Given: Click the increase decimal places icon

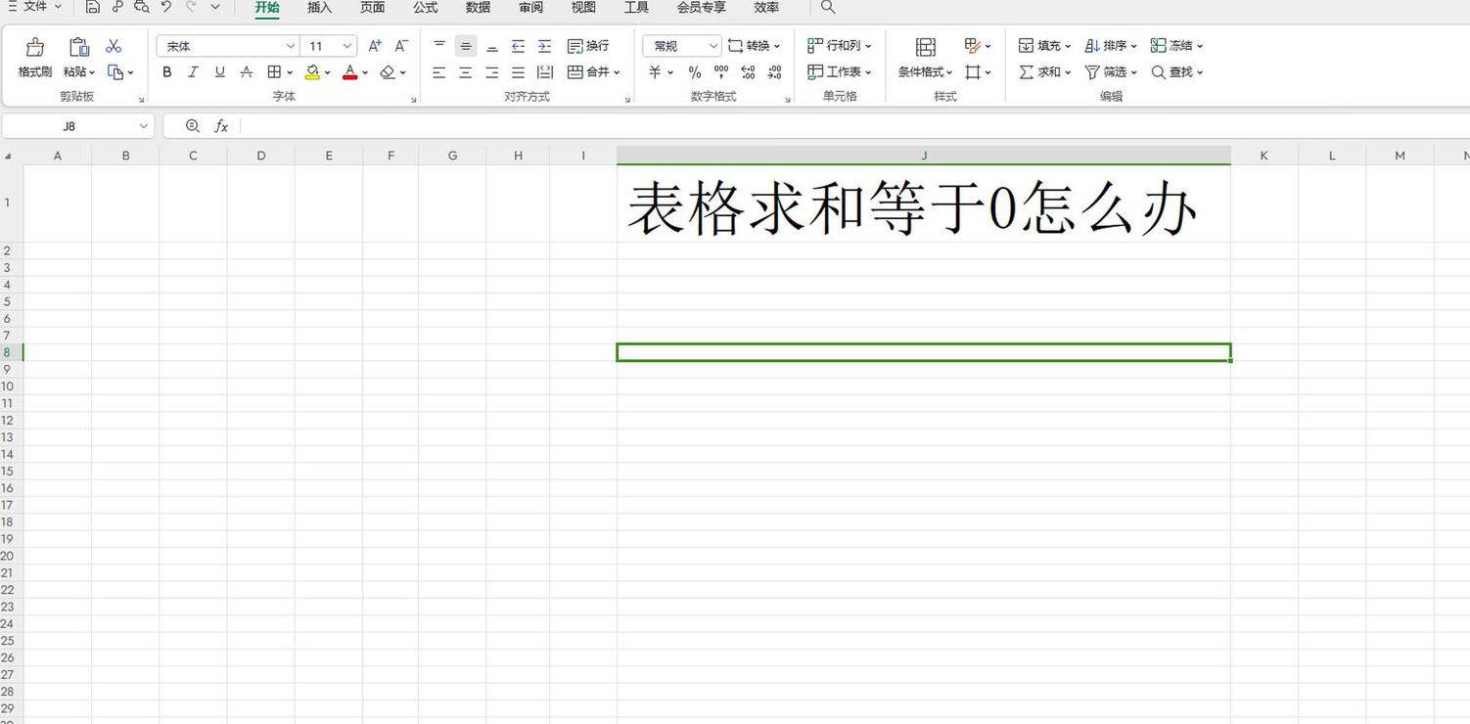Looking at the screenshot, I should coord(748,72).
